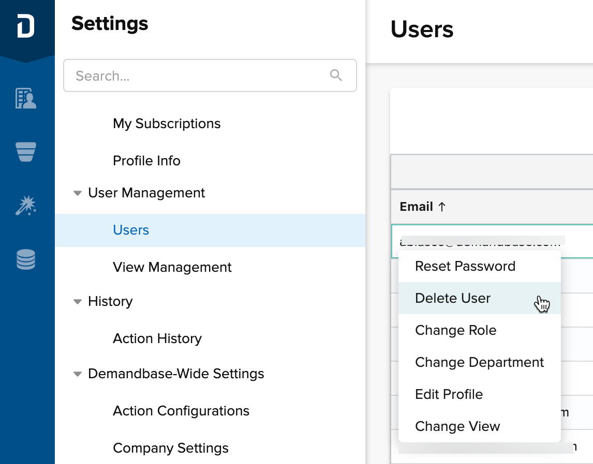593x464 pixels.
Task: Open View Management settings
Action: 172,267
